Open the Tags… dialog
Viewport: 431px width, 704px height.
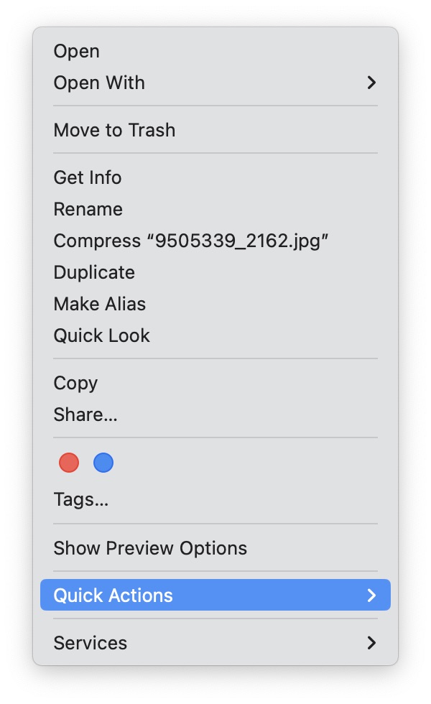[x=215, y=500]
